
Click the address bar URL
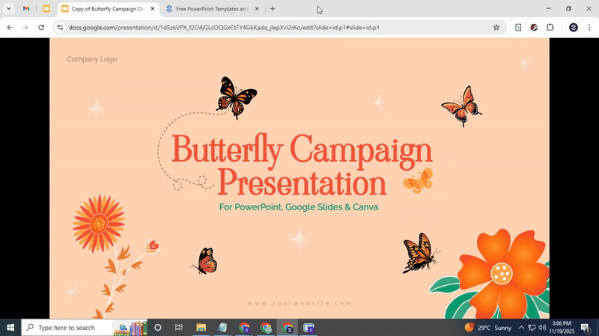tap(225, 28)
